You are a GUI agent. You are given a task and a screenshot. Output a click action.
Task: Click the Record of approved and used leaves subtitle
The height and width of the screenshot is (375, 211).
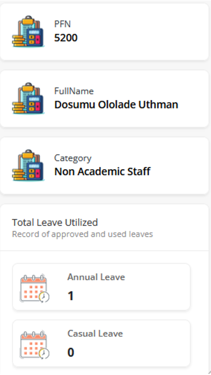coord(83,234)
